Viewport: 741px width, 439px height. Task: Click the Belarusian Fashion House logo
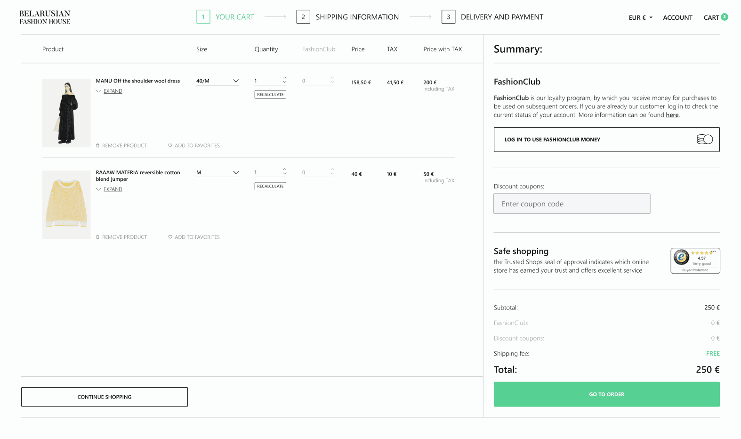(45, 17)
